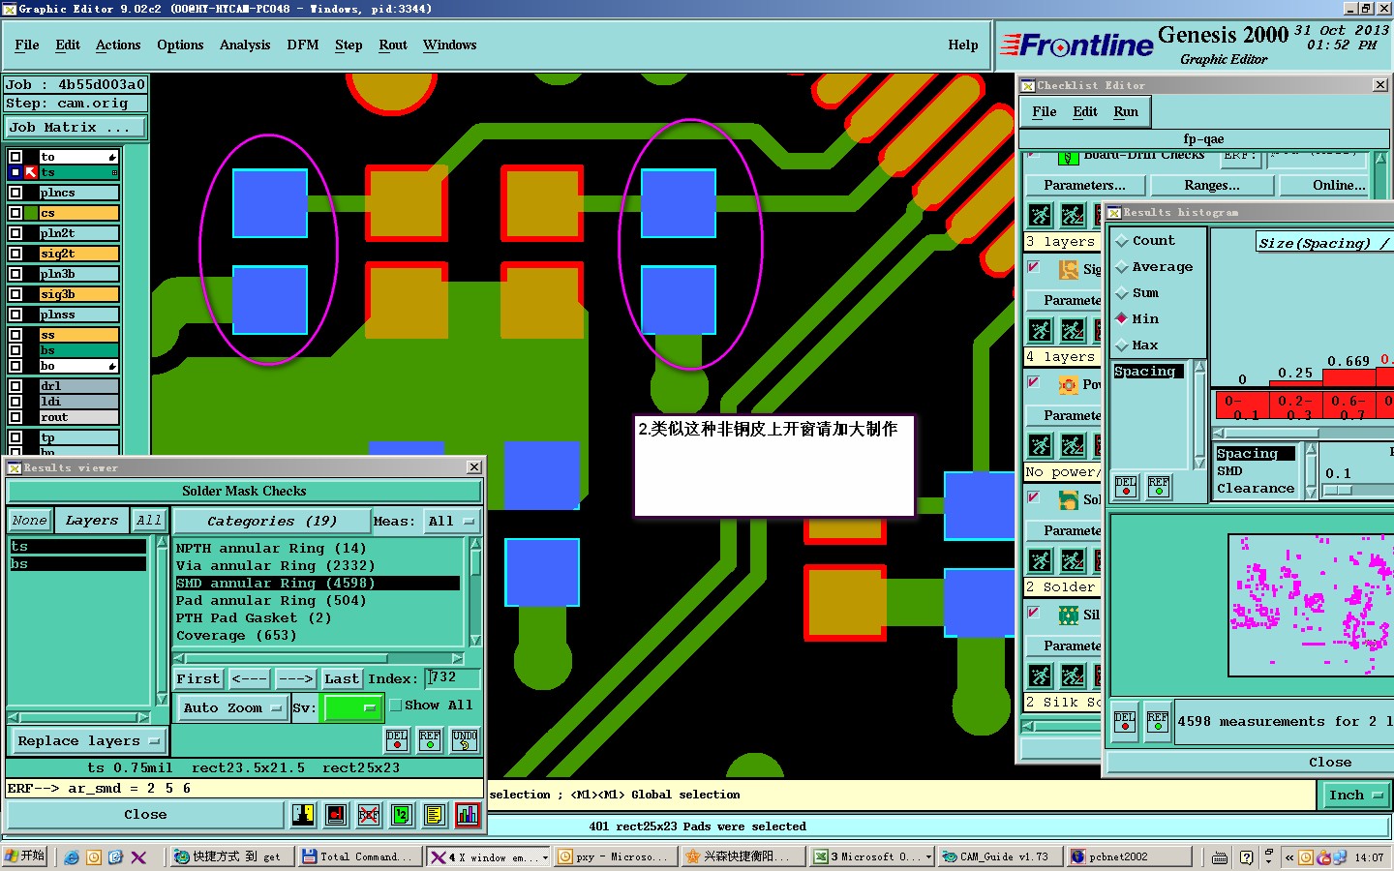Screen dimensions: 1394x871
Task: Click the yellow notes icon in Results viewer
Action: (x=435, y=815)
